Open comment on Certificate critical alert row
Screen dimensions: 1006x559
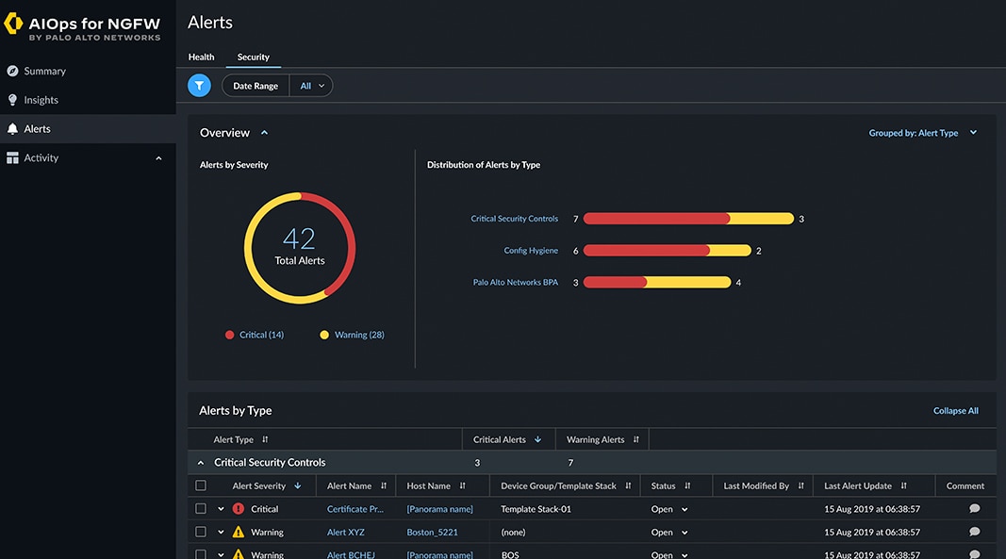[x=974, y=509]
